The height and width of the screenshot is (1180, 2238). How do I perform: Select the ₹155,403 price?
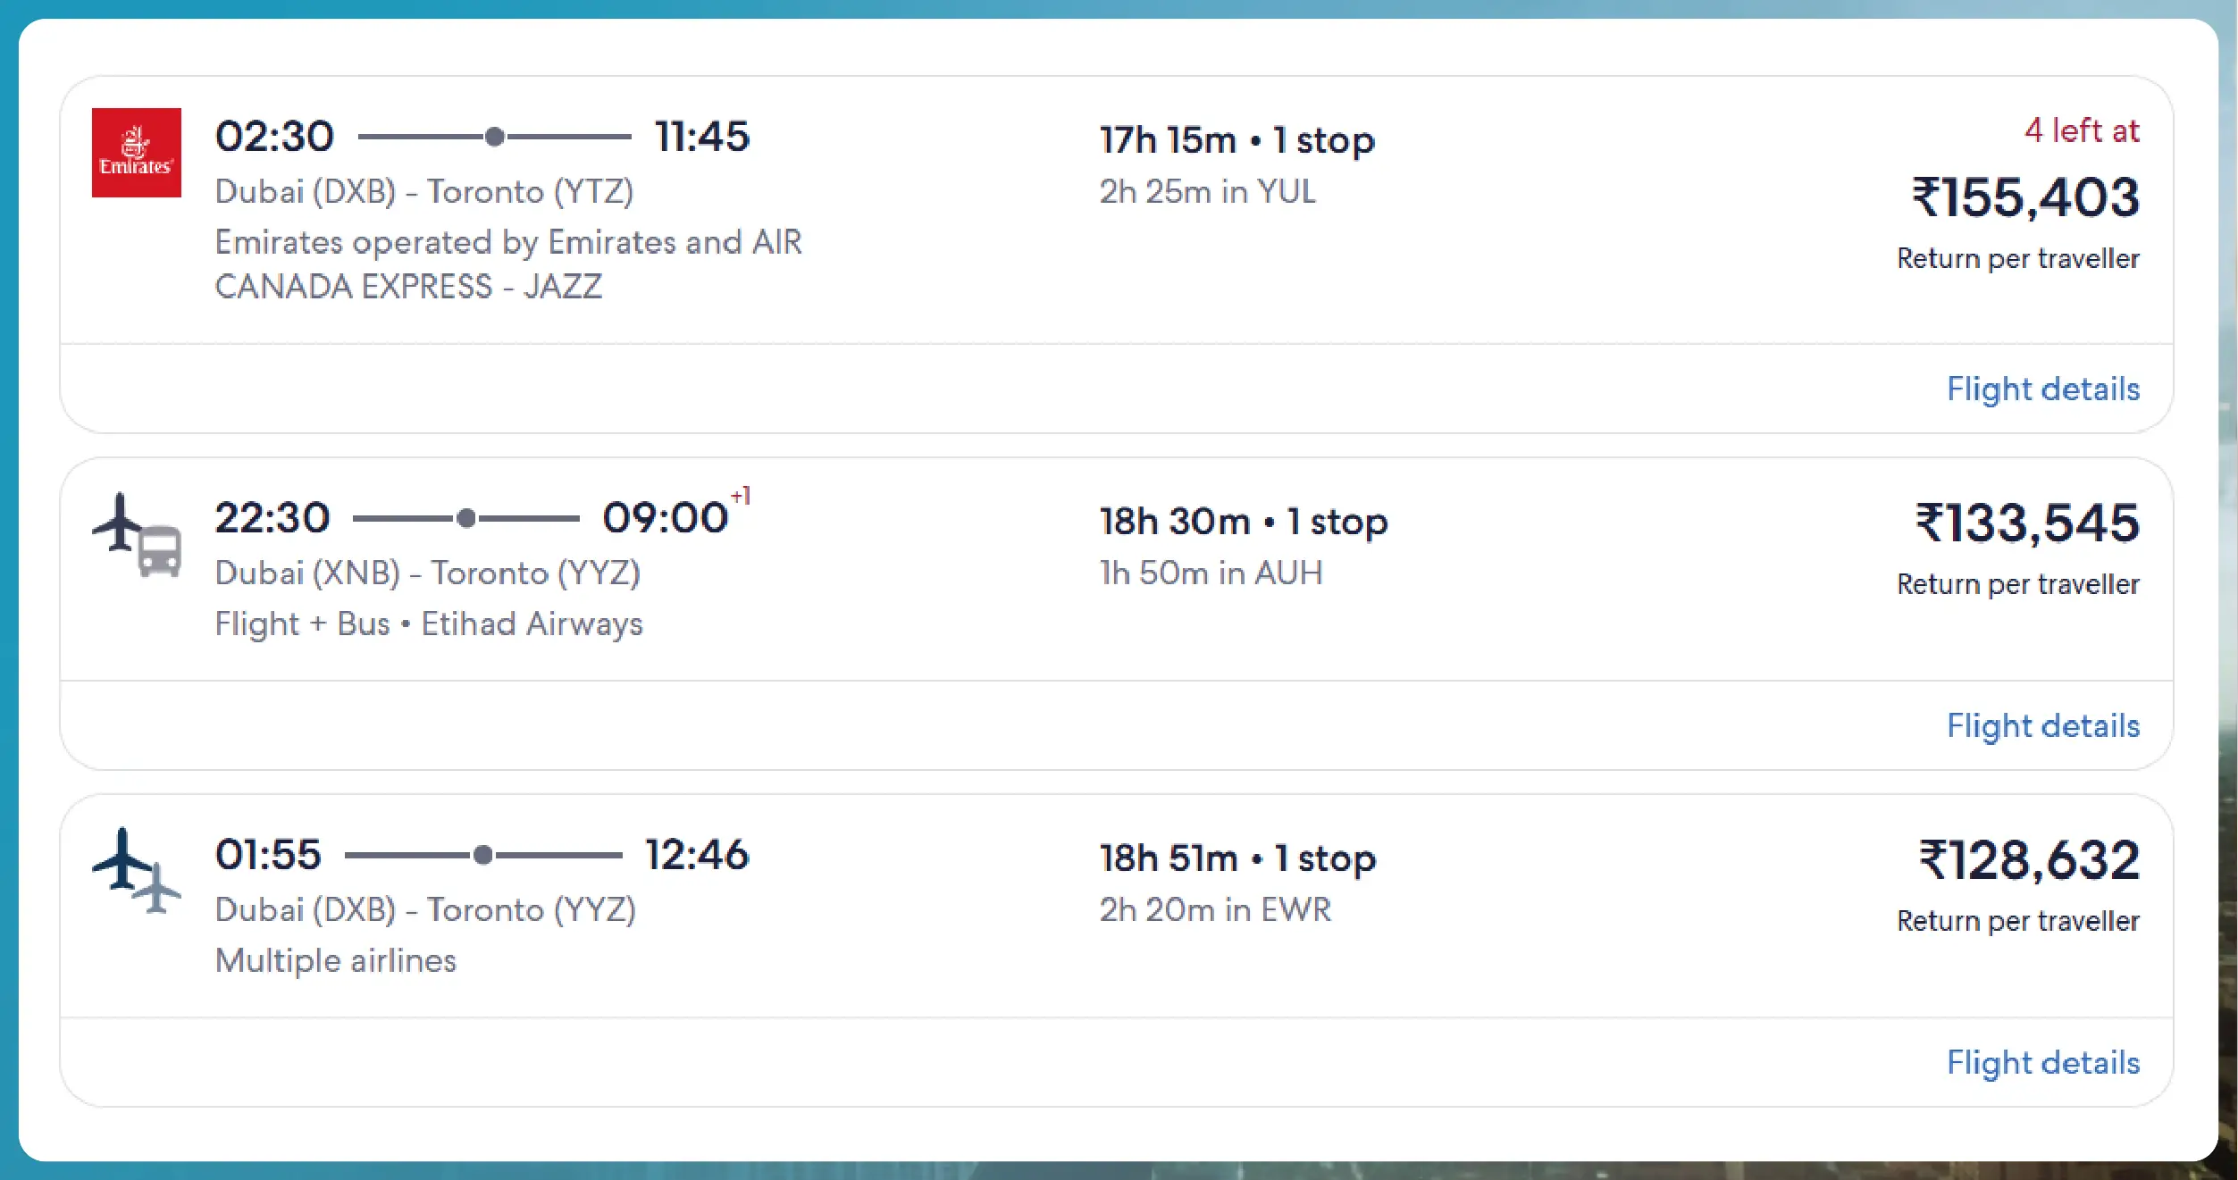point(2025,197)
